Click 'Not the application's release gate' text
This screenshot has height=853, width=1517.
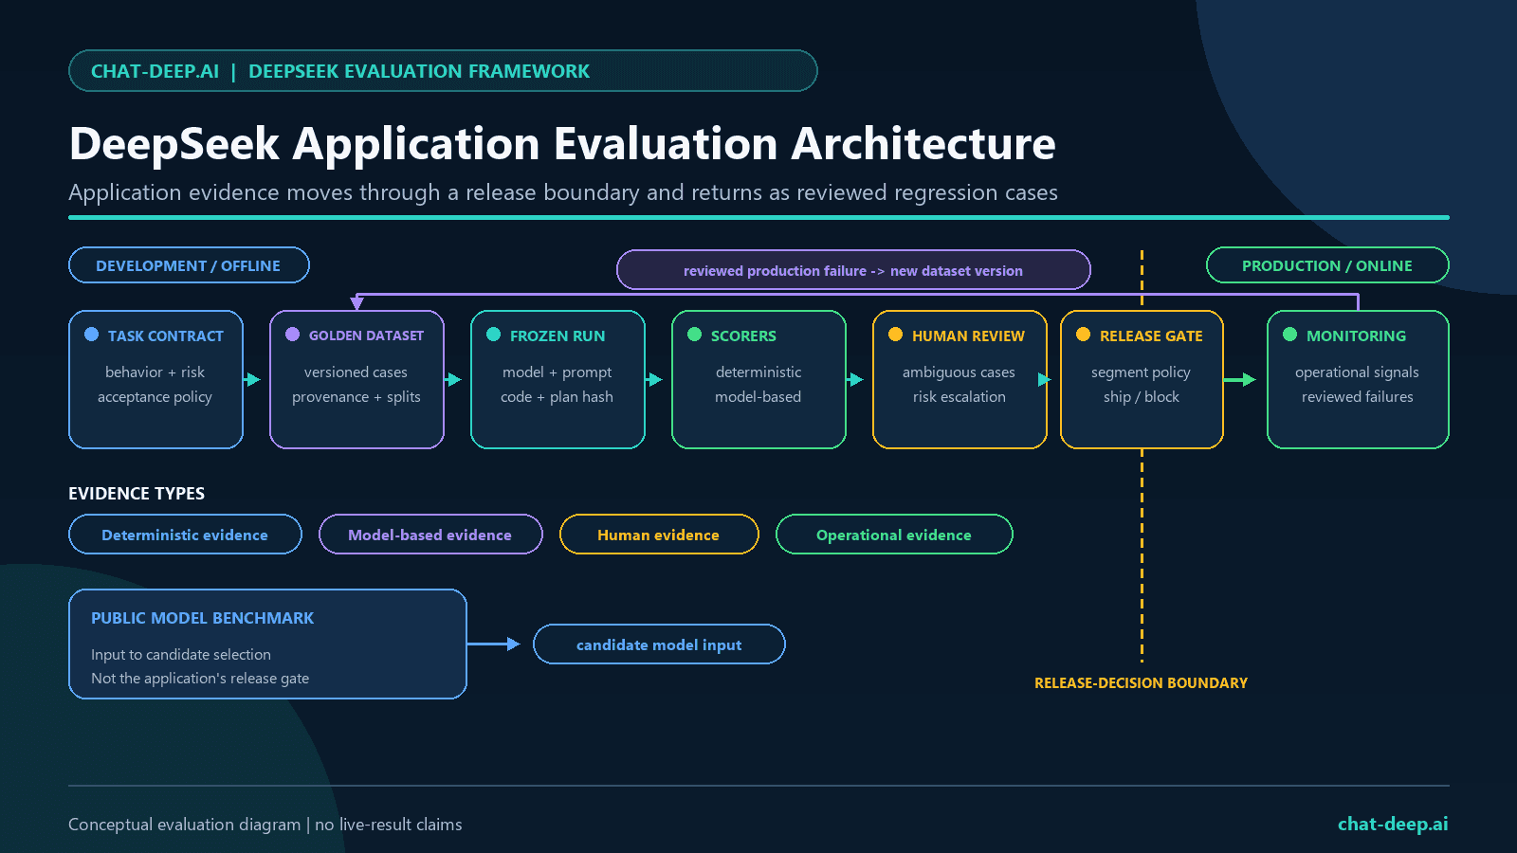(200, 679)
